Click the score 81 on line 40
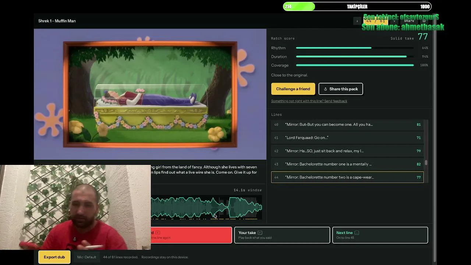This screenshot has width=471, height=265. point(419,124)
